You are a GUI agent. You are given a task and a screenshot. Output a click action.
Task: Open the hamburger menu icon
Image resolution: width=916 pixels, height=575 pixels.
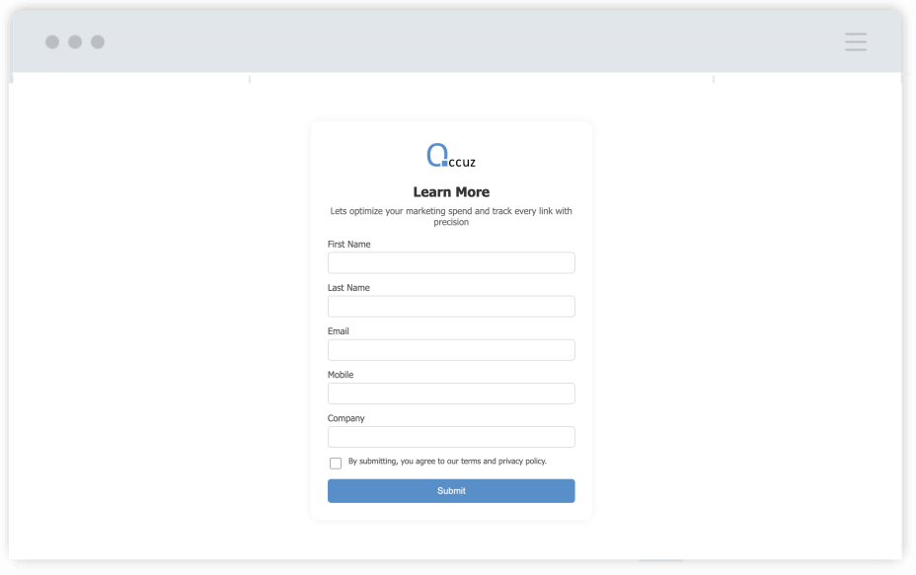coord(855,41)
